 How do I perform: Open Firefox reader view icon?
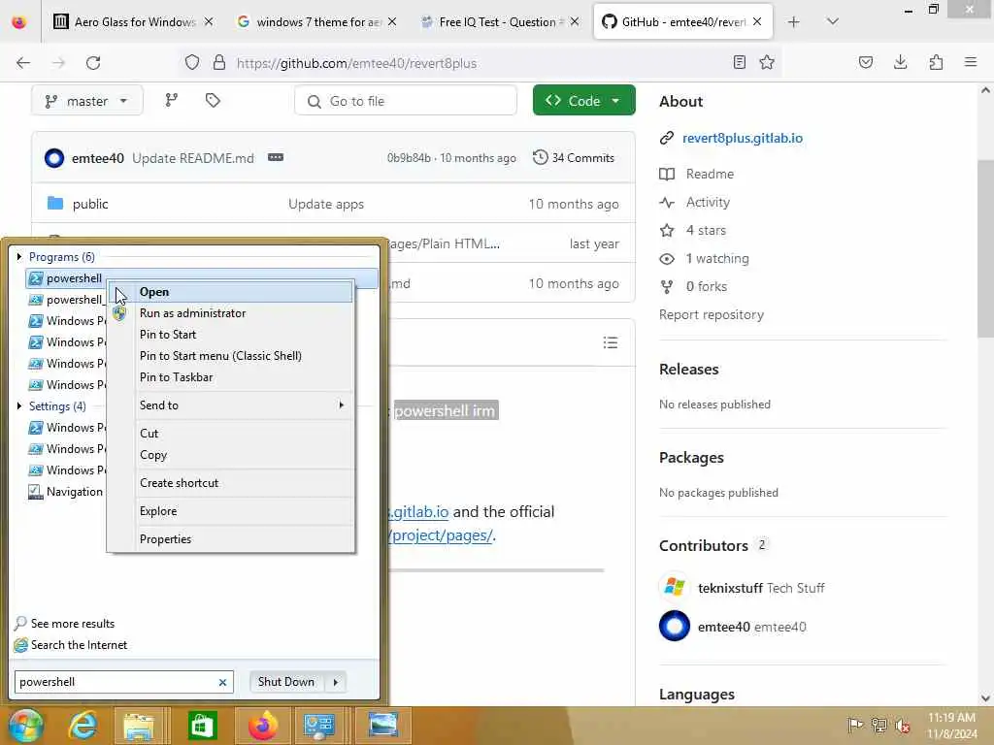coord(739,62)
